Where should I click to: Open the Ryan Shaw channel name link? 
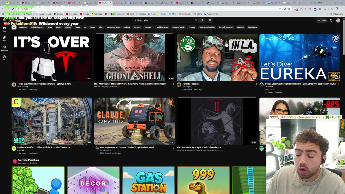[22, 87]
